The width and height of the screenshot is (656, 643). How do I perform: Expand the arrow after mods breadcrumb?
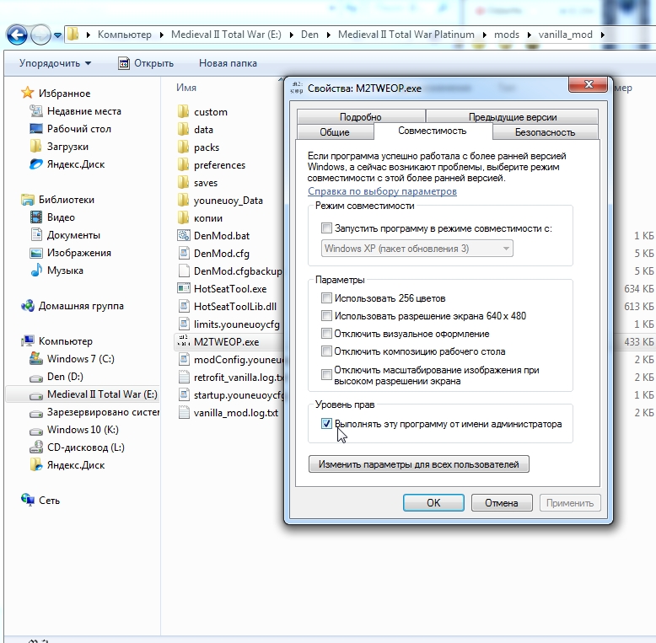[x=529, y=35]
